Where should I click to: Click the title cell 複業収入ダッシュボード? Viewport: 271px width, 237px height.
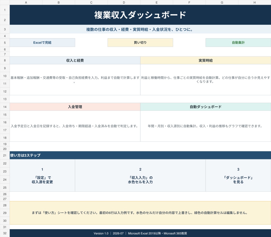click(140, 15)
